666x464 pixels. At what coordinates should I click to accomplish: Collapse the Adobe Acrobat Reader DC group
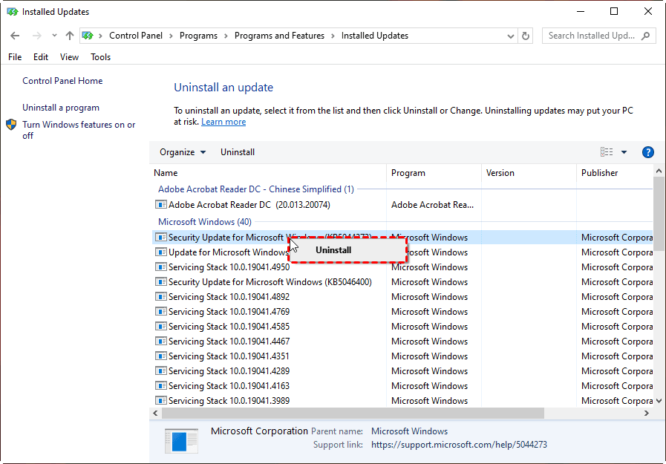255,189
